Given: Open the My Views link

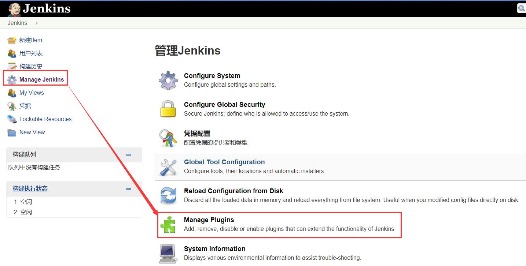Looking at the screenshot, I should tap(32, 93).
